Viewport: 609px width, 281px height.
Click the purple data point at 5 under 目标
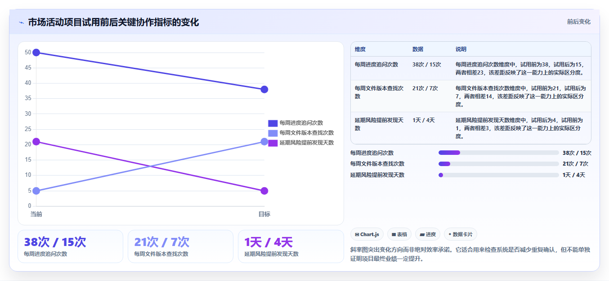(264, 191)
